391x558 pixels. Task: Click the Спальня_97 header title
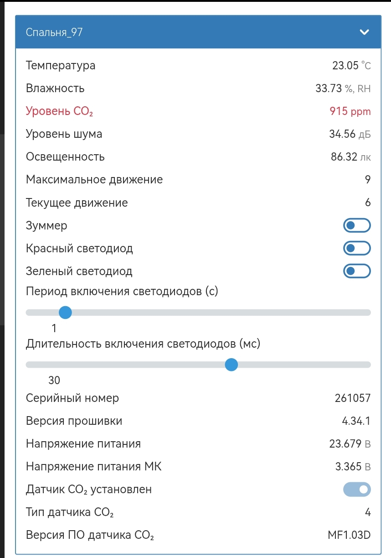click(54, 32)
